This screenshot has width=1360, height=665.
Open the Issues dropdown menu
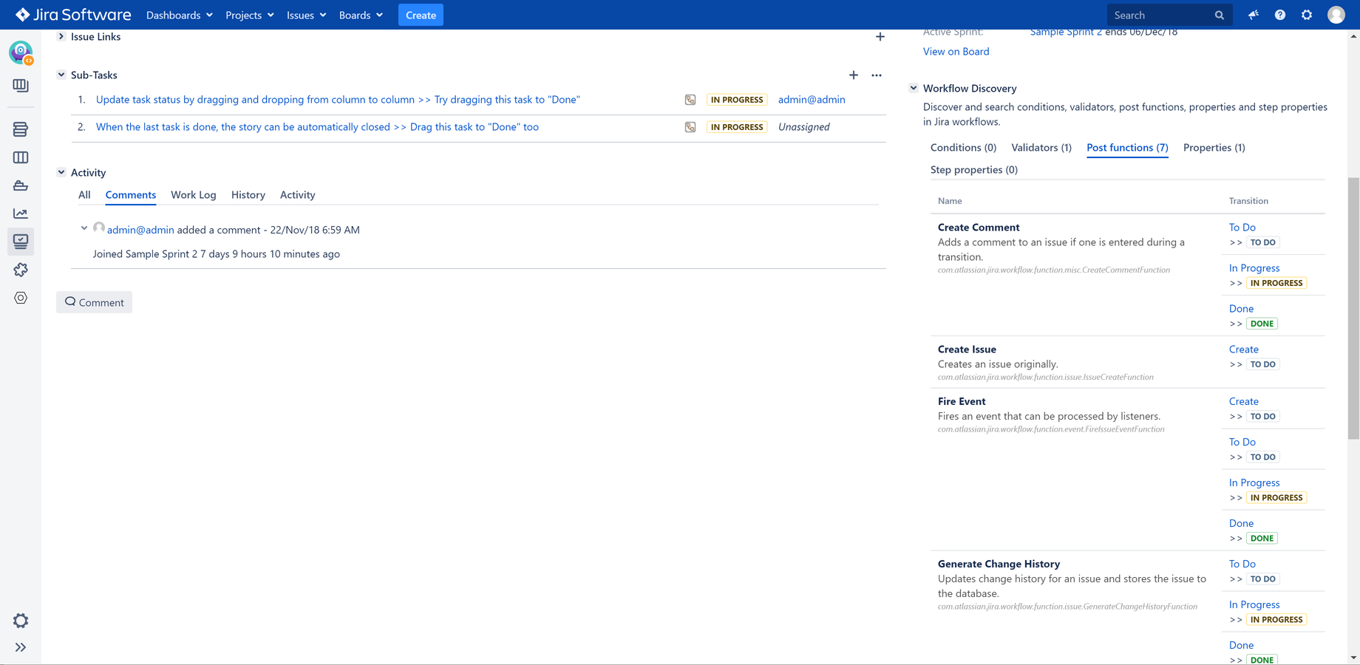pos(307,15)
